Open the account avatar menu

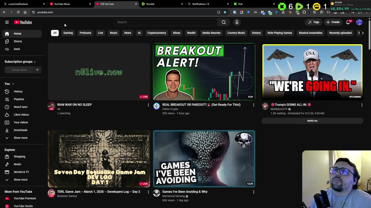point(359,22)
